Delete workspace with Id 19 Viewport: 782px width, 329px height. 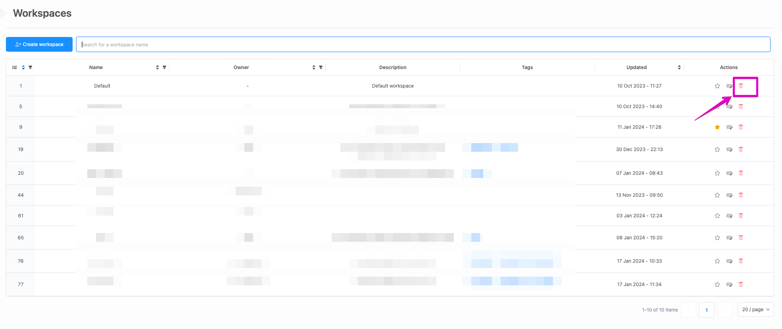pos(741,149)
